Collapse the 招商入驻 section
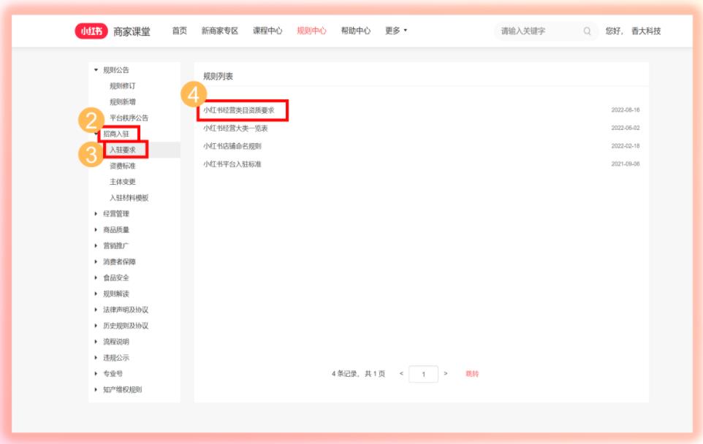 pyautogui.click(x=115, y=134)
